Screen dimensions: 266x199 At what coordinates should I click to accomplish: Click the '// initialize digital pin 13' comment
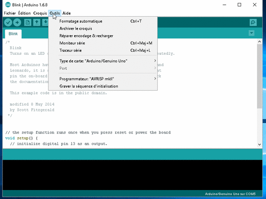coord(58,144)
